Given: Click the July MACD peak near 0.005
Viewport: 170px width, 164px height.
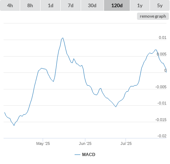Looking at the screenshot, I should point(156,50).
